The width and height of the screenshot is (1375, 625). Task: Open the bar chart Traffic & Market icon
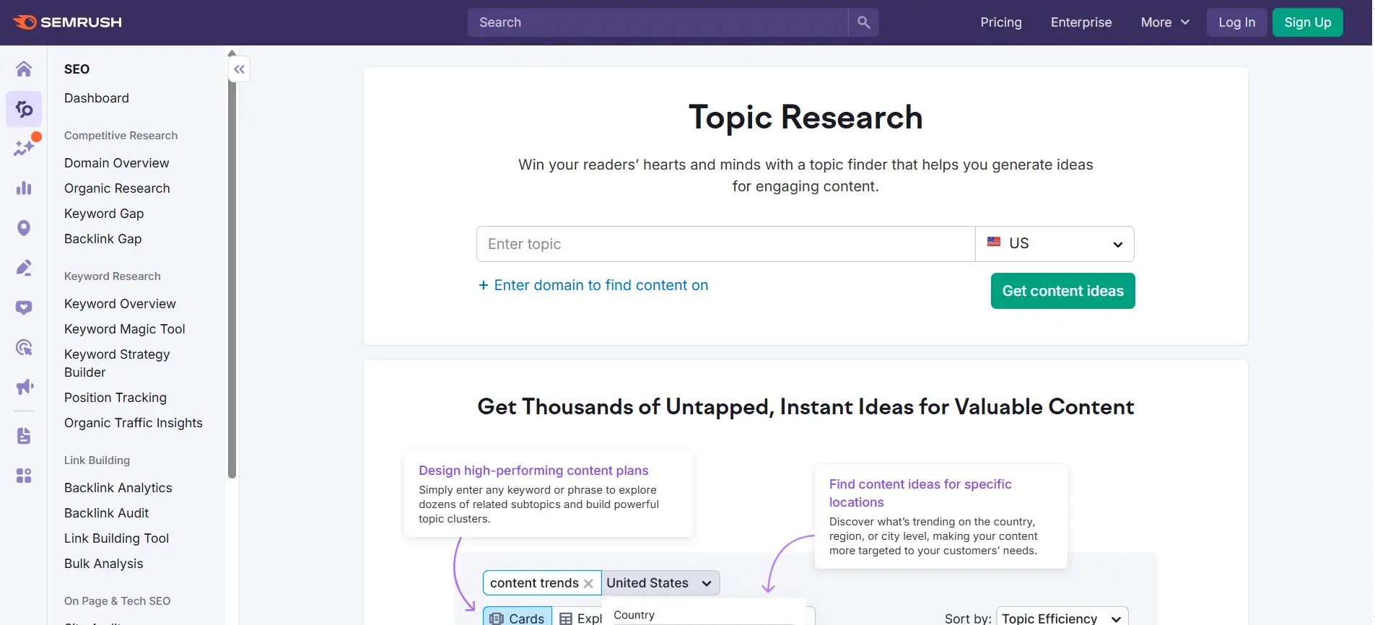pyautogui.click(x=24, y=188)
